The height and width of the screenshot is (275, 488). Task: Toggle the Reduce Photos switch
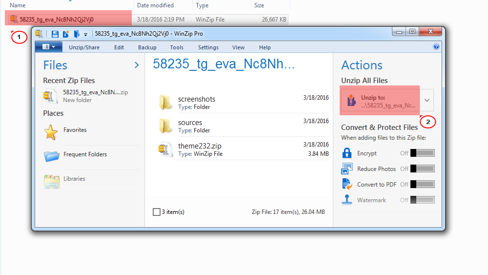[x=422, y=169]
